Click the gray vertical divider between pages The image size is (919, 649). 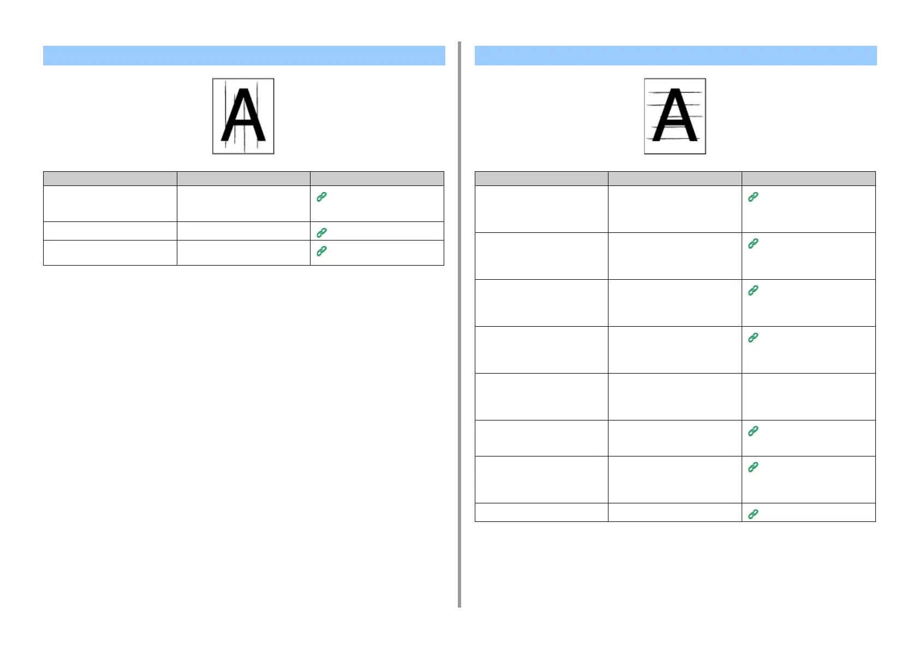[x=459, y=324]
